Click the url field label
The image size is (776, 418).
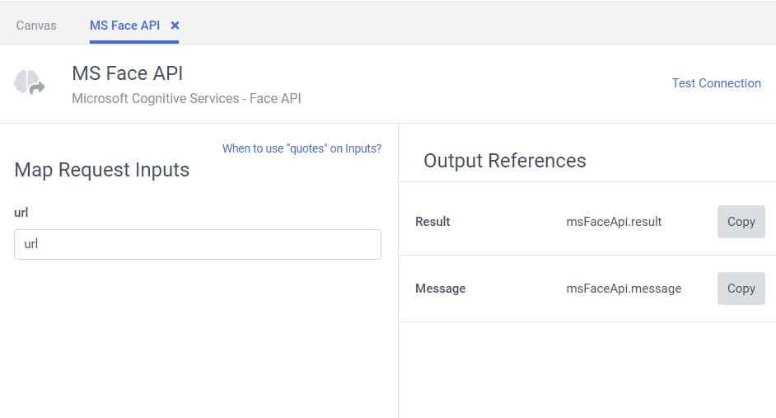tap(21, 213)
